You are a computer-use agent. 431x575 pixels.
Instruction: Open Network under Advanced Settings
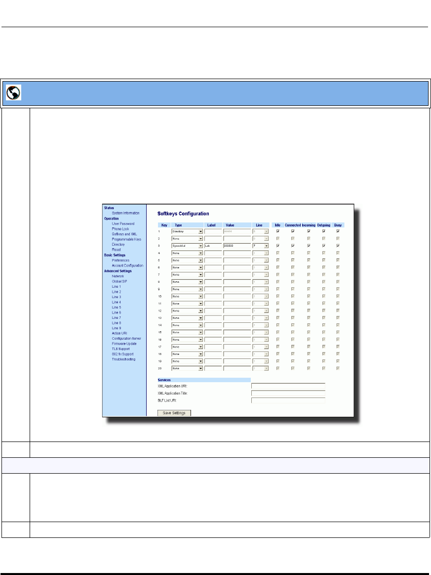[x=118, y=276]
